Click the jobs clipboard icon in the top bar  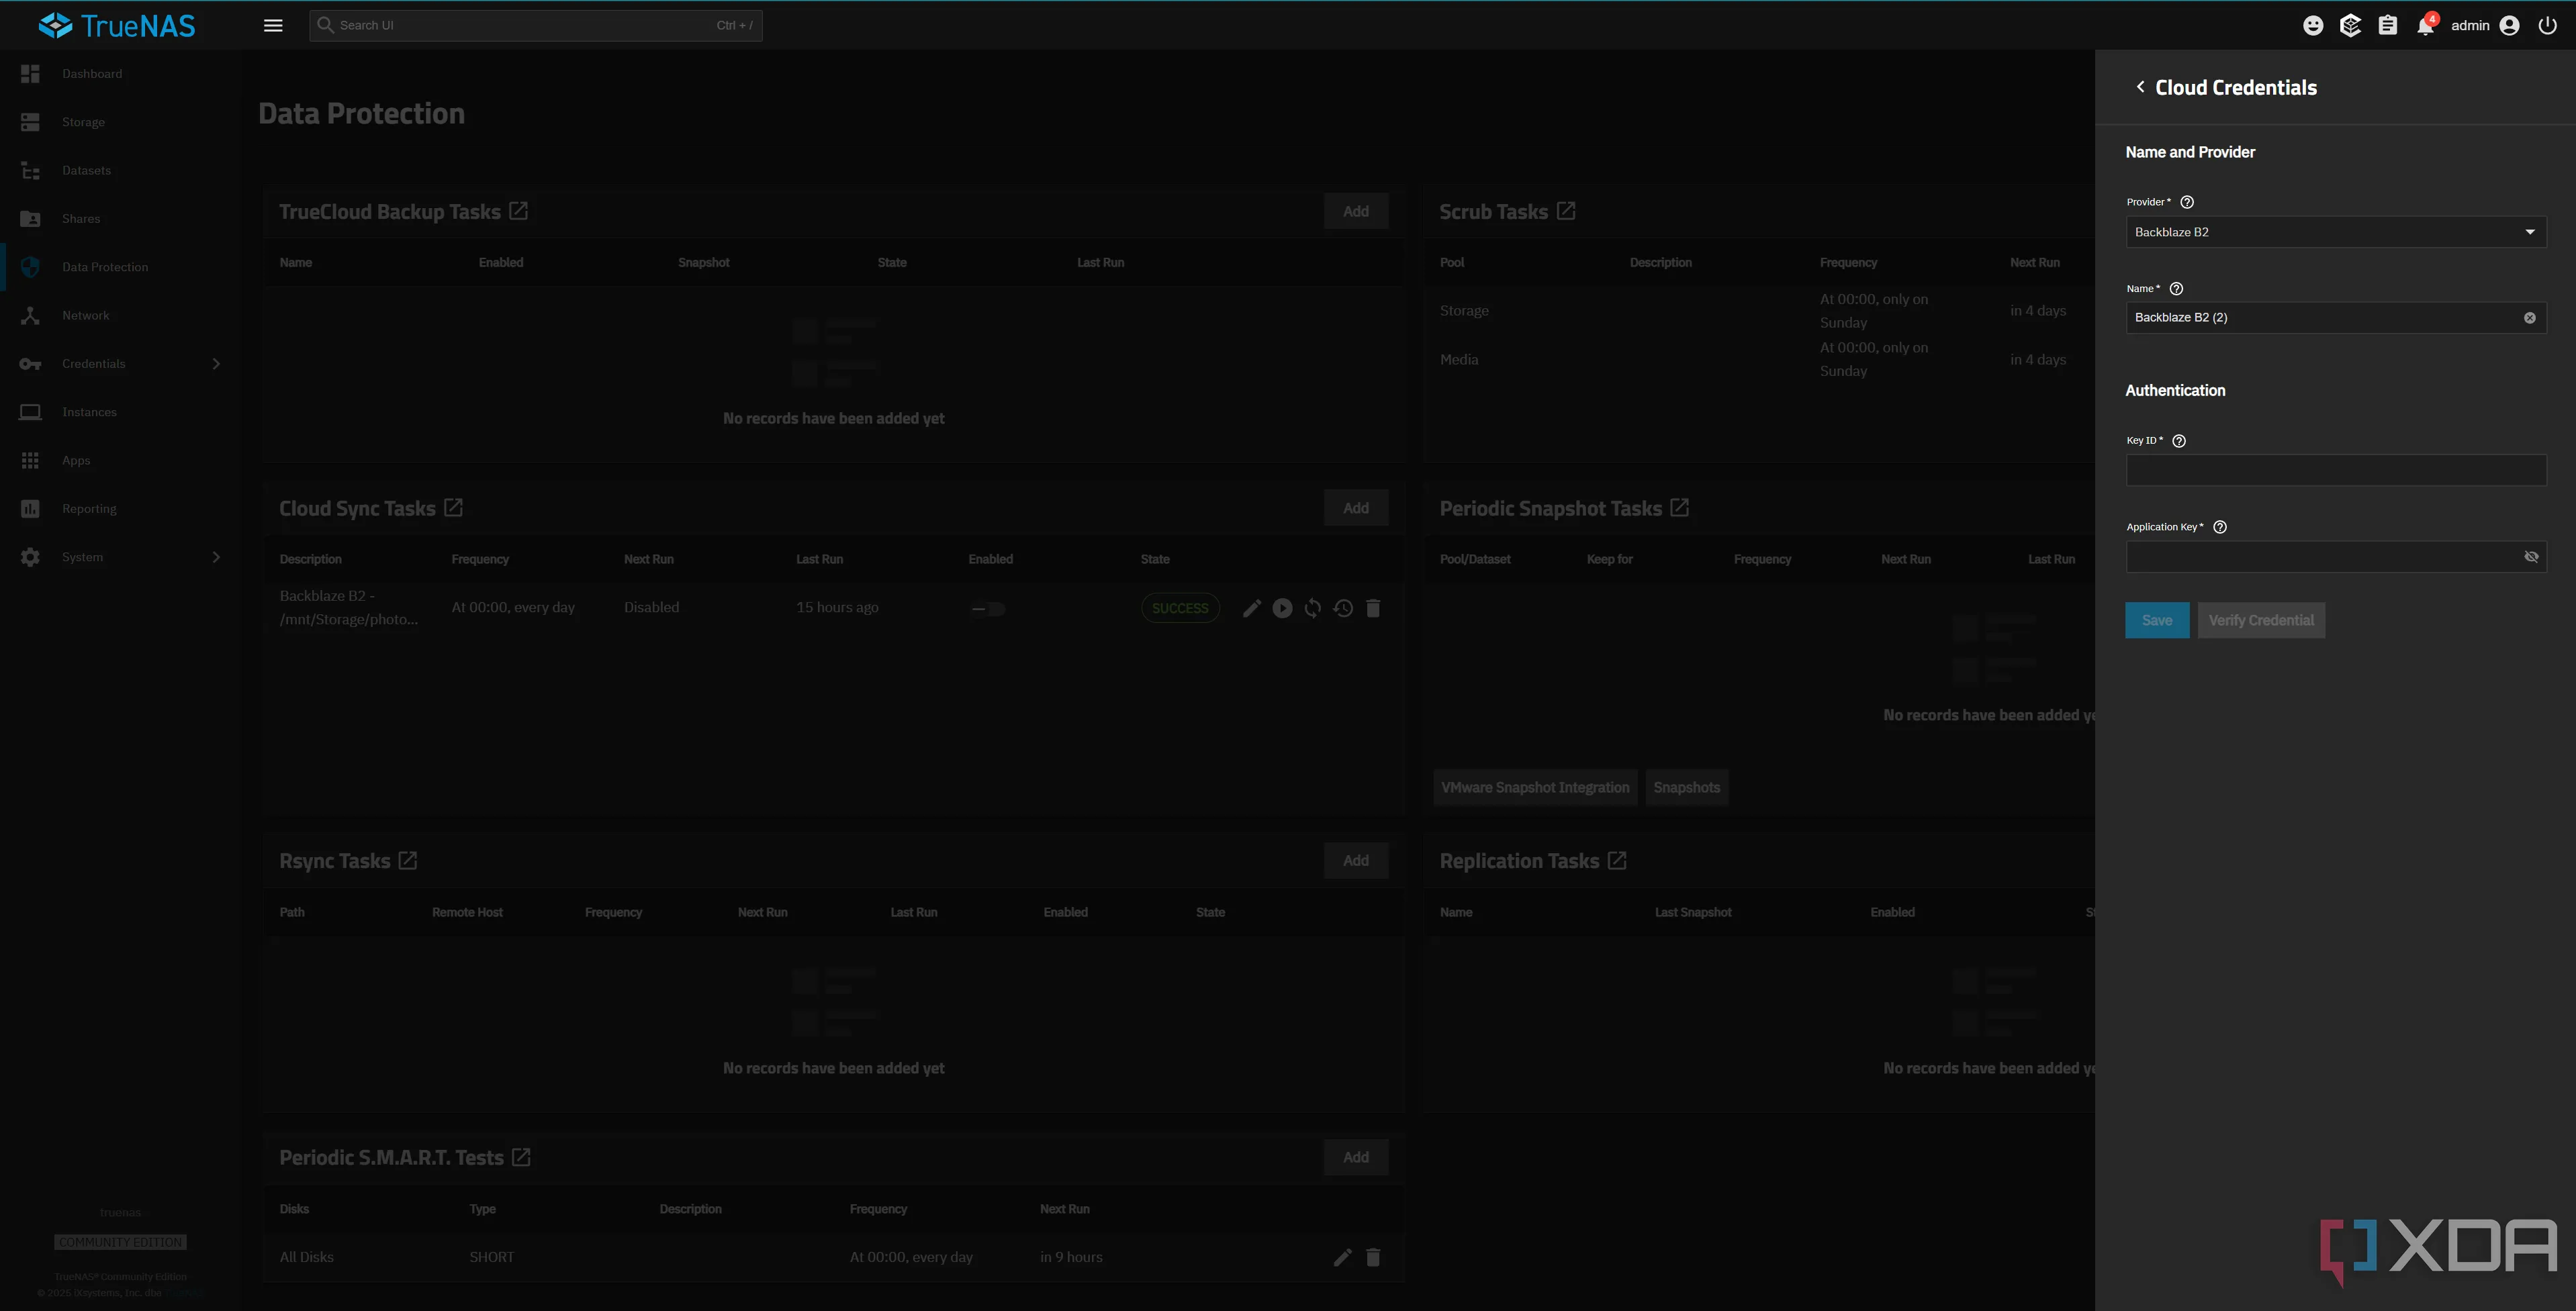[x=2387, y=26]
